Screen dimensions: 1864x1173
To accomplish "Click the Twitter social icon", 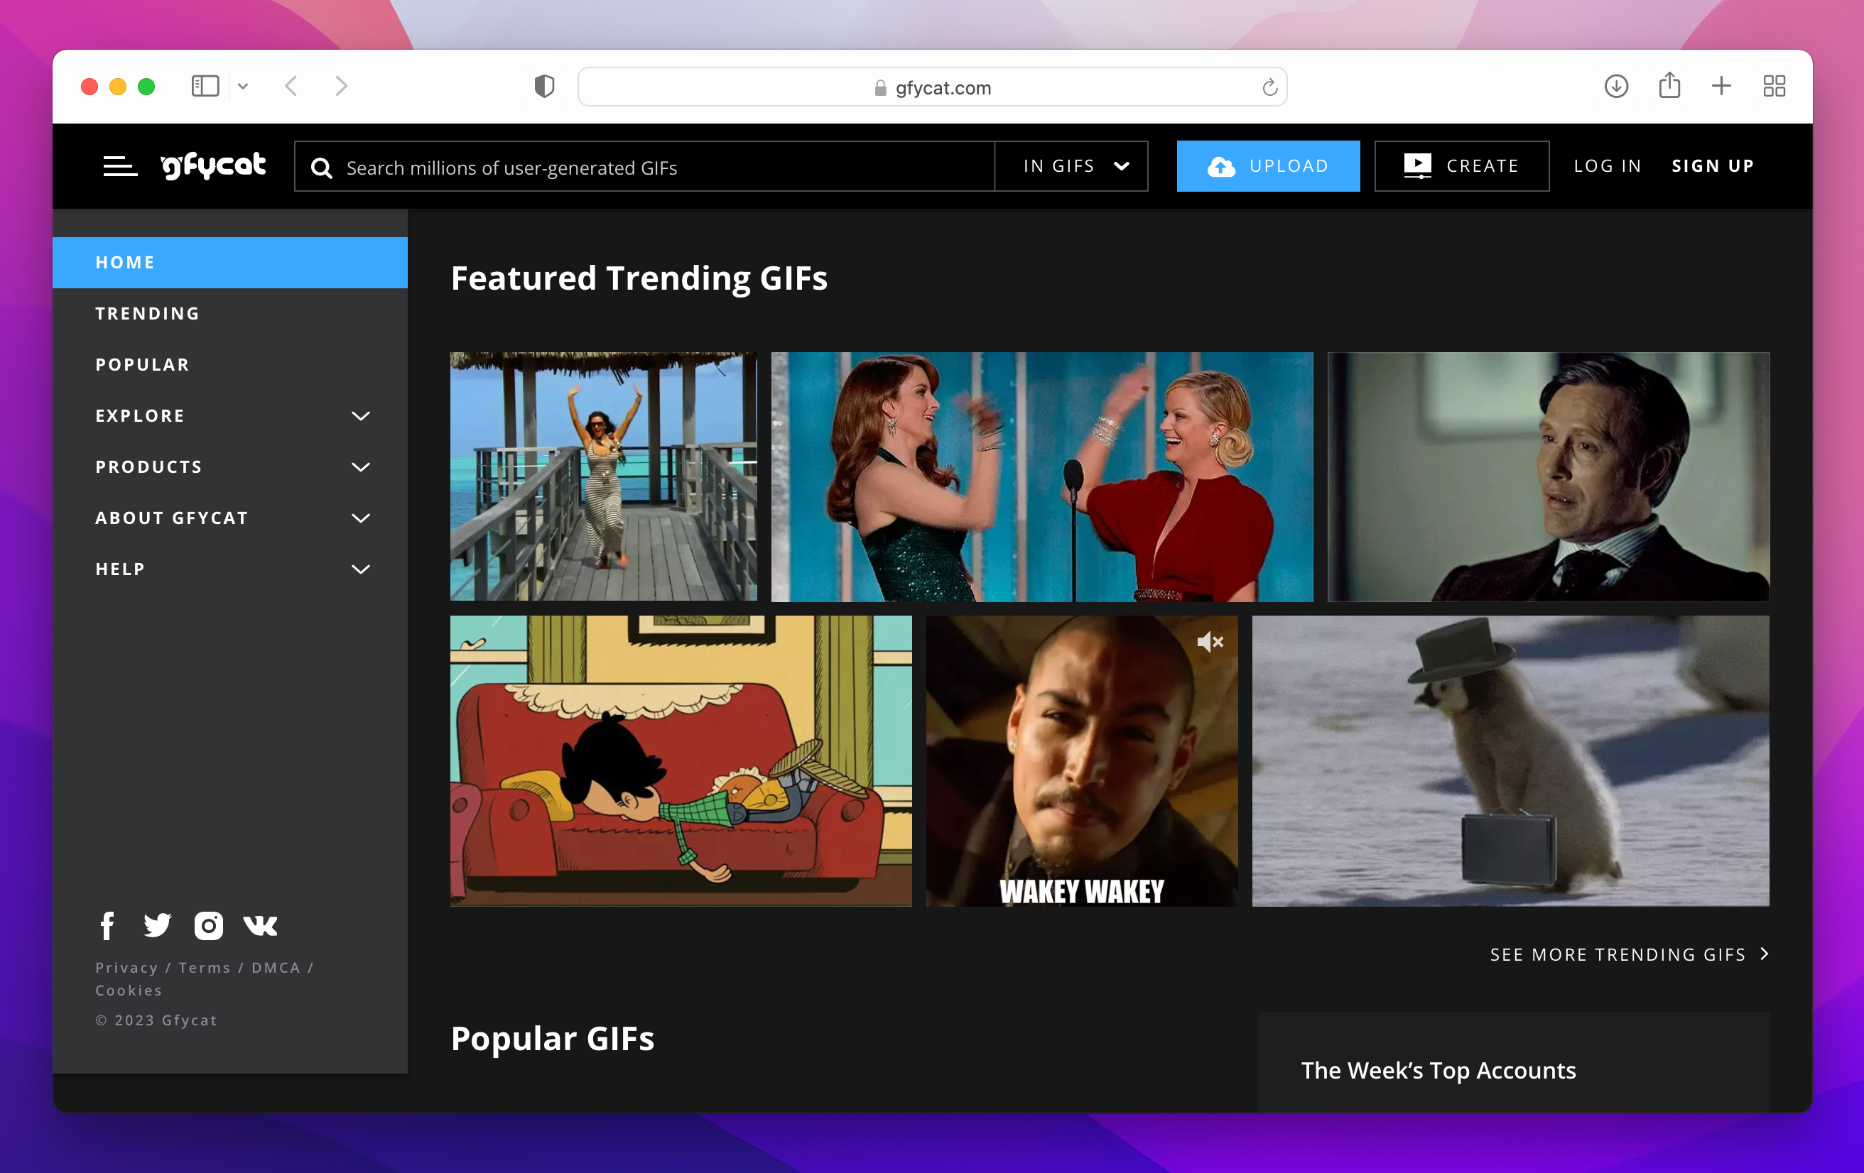I will pos(158,924).
